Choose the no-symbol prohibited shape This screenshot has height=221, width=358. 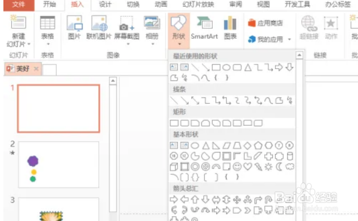pos(205,167)
